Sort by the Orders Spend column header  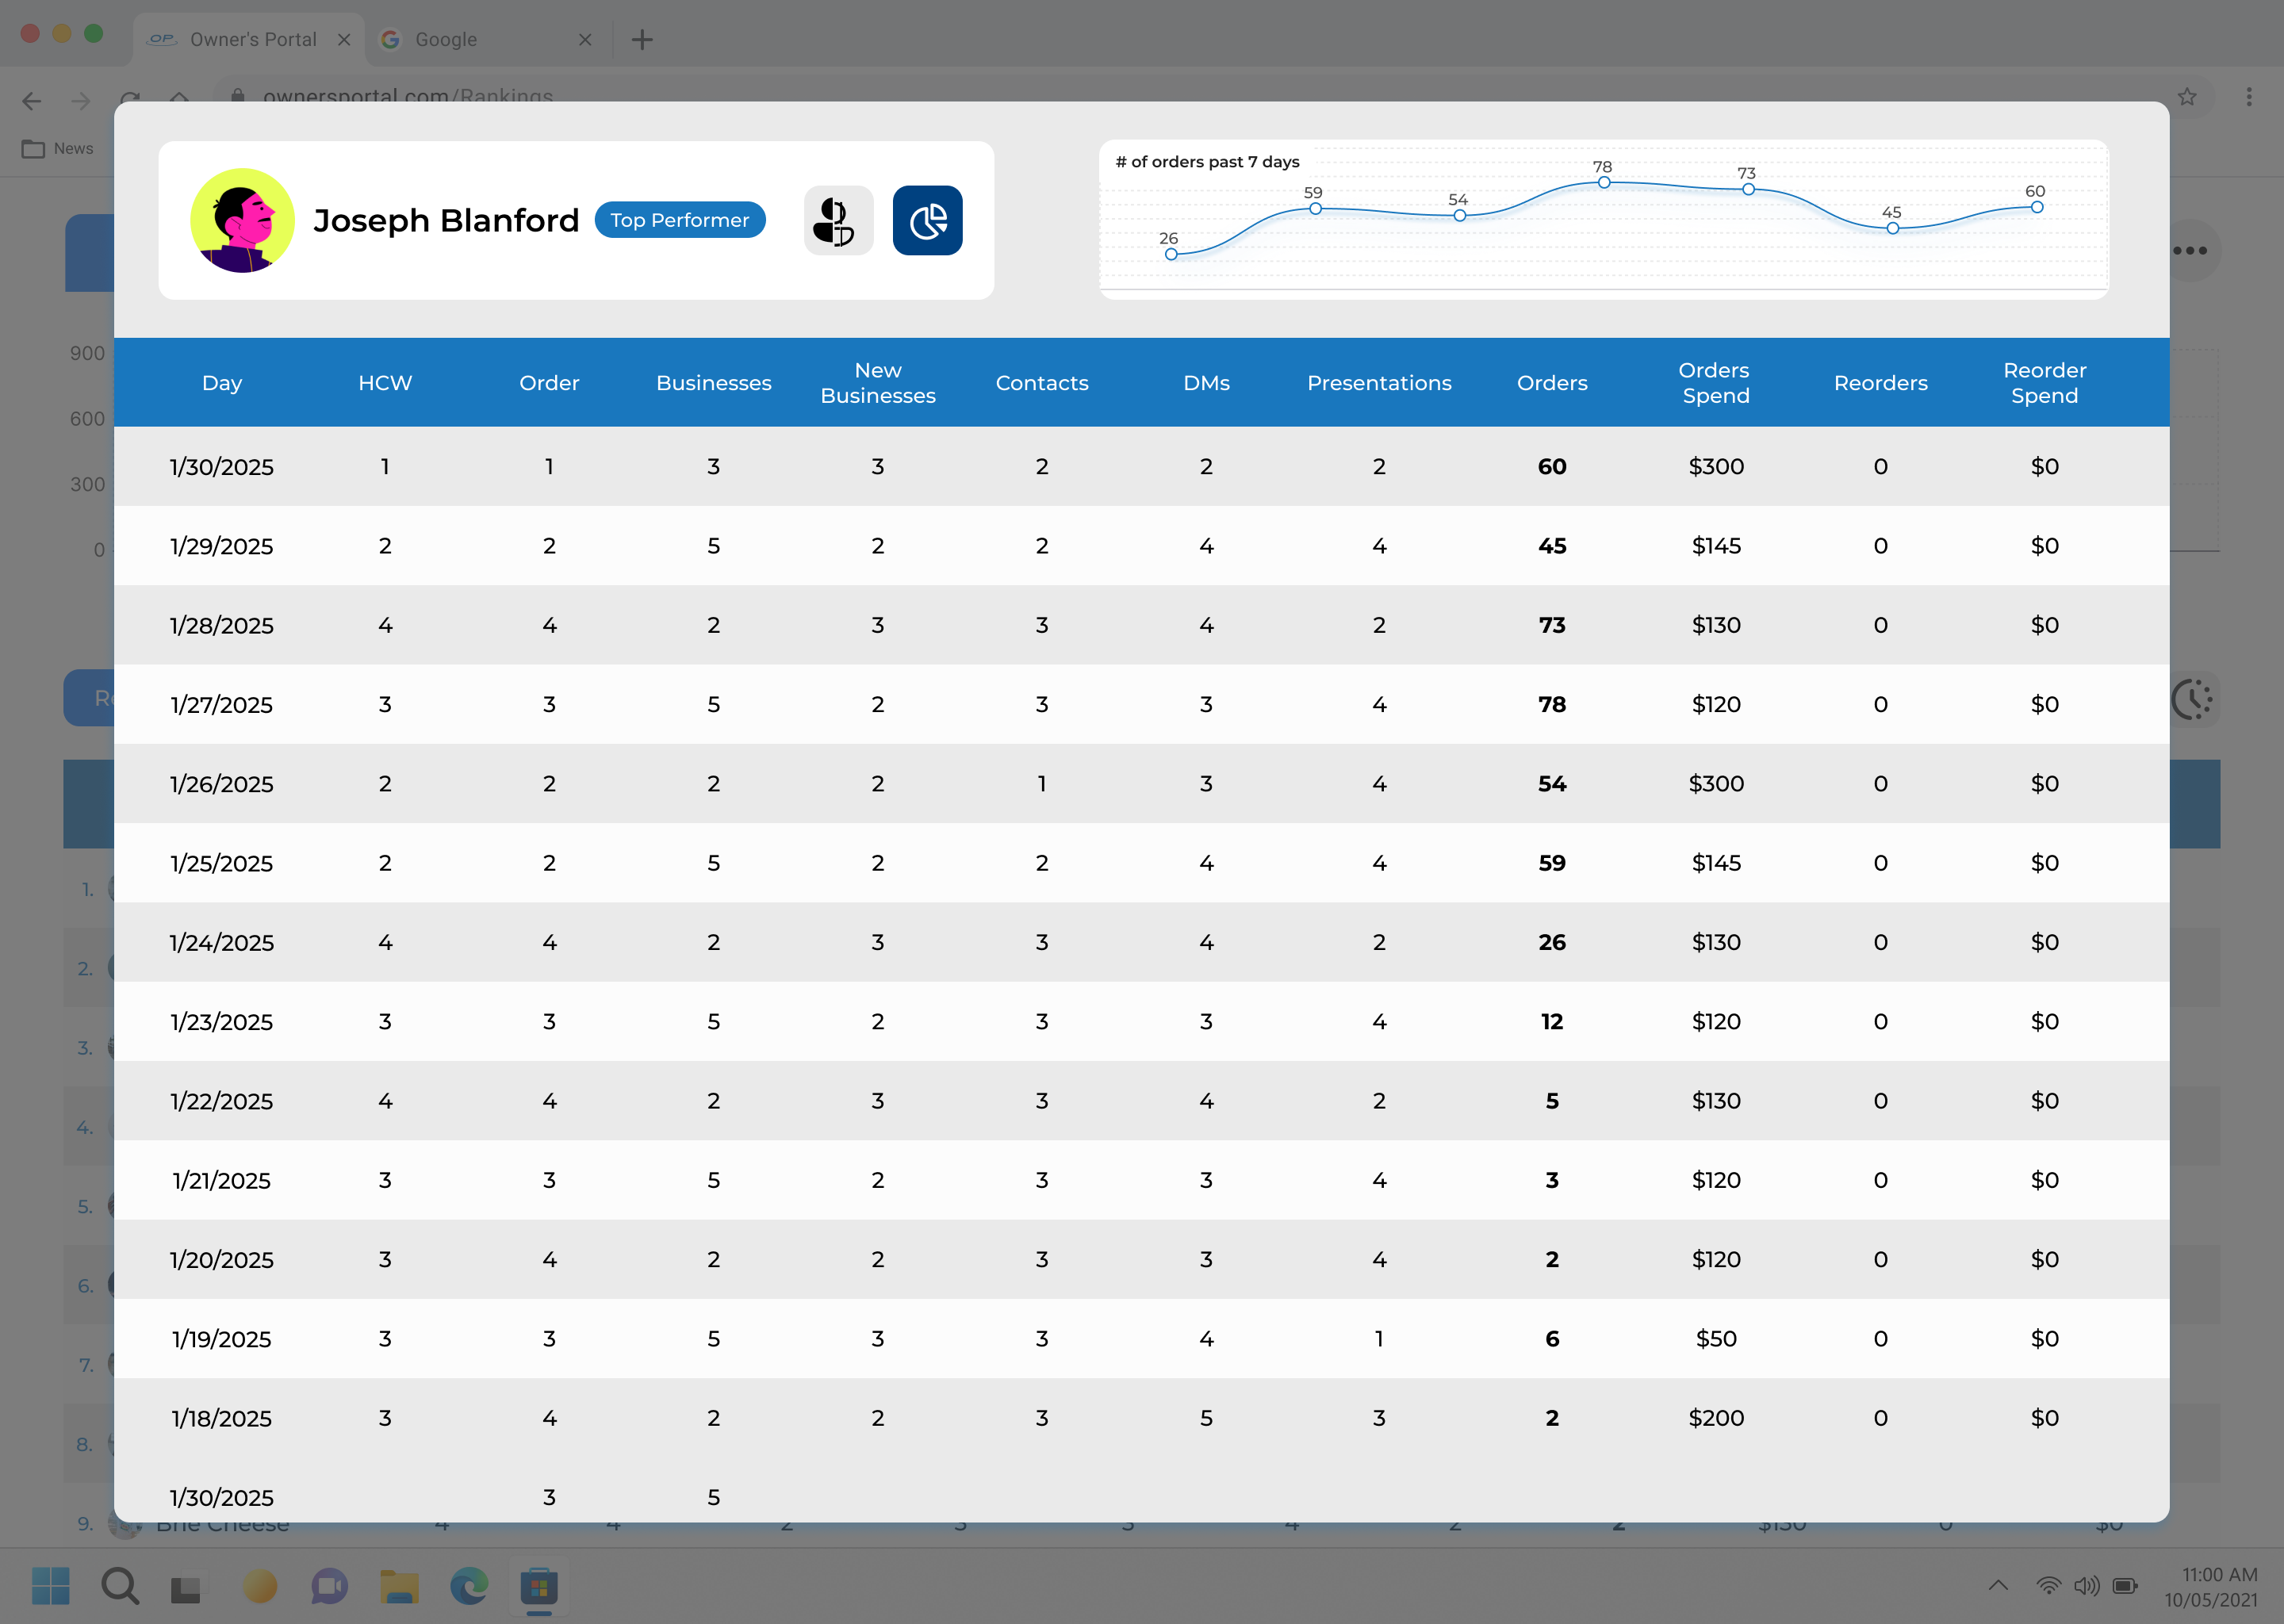(x=1715, y=382)
